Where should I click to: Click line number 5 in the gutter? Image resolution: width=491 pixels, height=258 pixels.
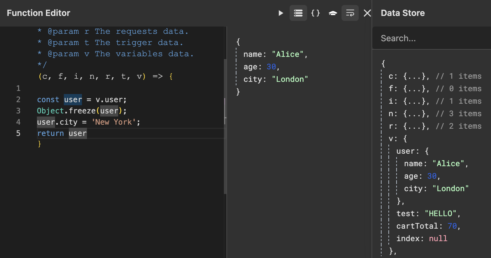tap(18, 133)
